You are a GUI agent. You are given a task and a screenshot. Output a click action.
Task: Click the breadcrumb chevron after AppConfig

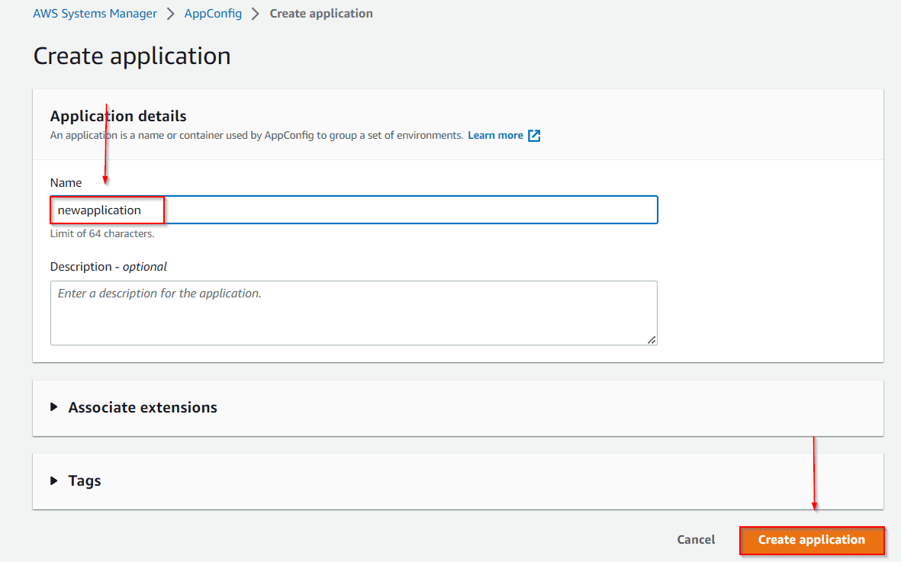pos(255,13)
